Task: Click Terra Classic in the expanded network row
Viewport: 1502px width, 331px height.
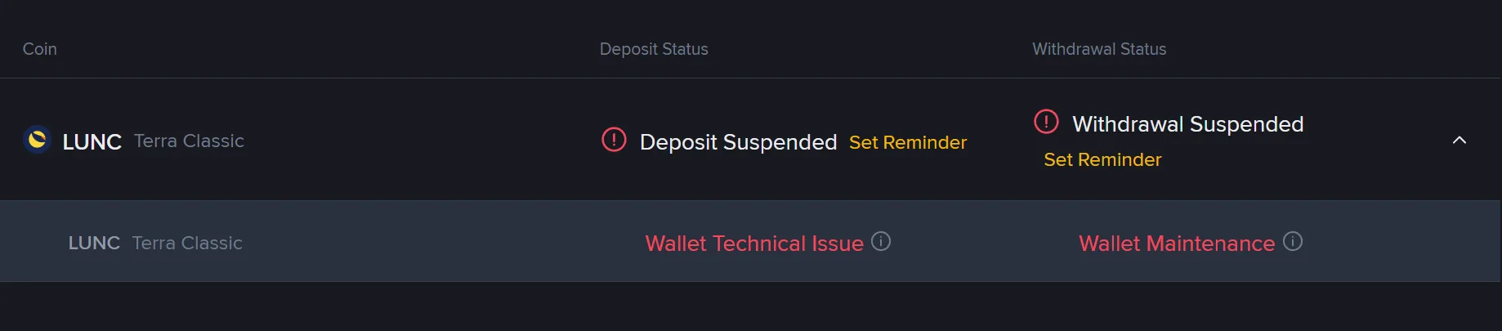Action: pyautogui.click(x=187, y=243)
